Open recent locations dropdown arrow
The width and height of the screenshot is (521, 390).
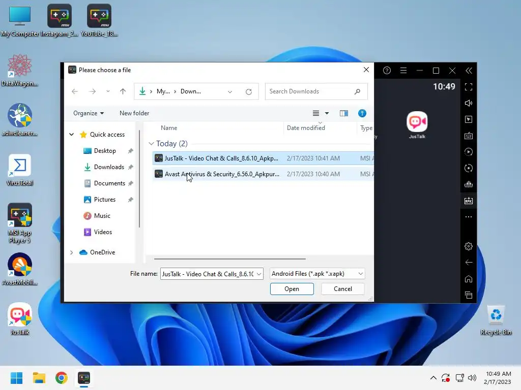(108, 91)
